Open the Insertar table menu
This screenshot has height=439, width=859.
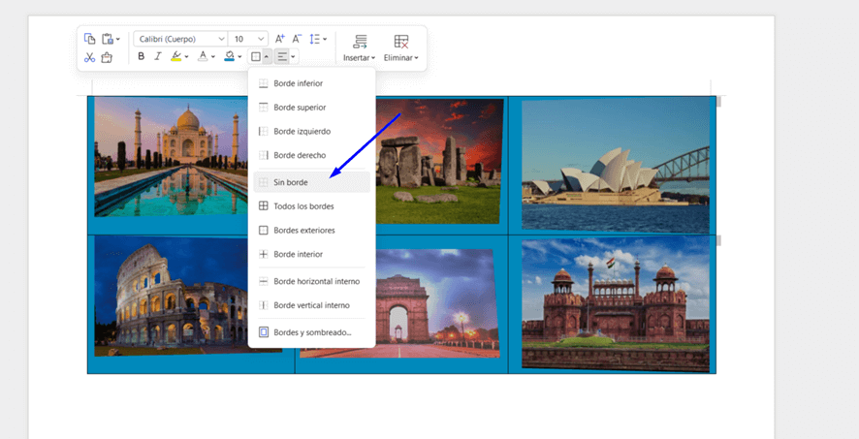point(360,47)
